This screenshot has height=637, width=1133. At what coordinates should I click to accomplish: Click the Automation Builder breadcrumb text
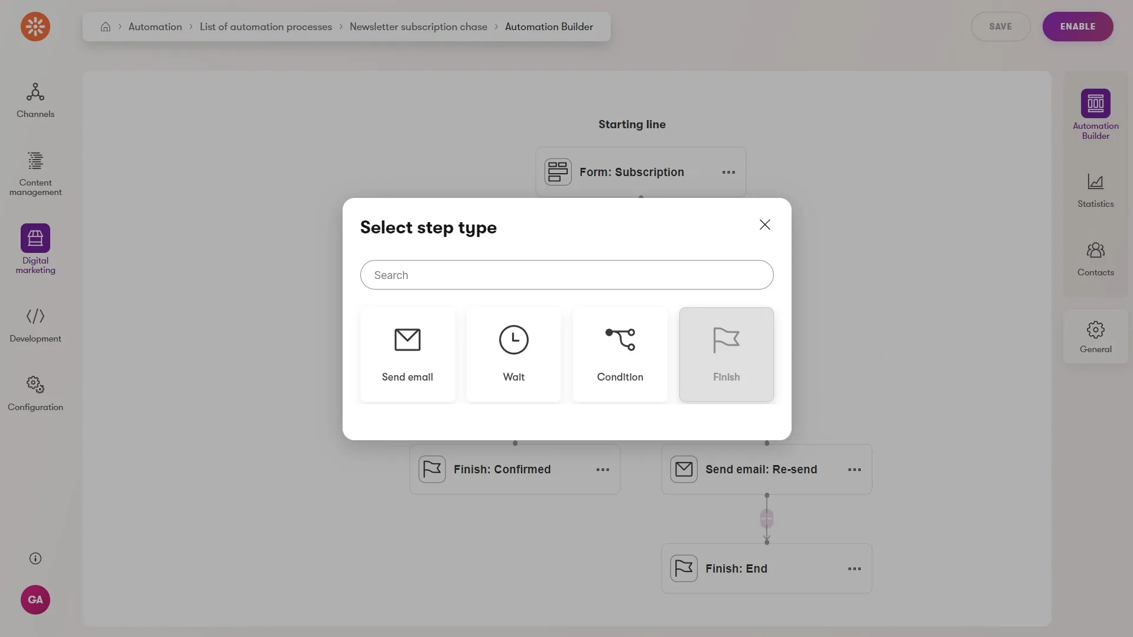pos(549,27)
